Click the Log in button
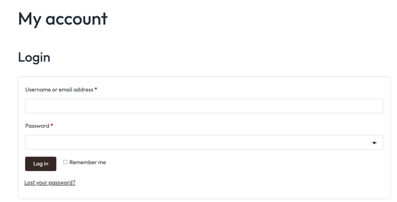Screen dimensions: 397x202 click(41, 164)
